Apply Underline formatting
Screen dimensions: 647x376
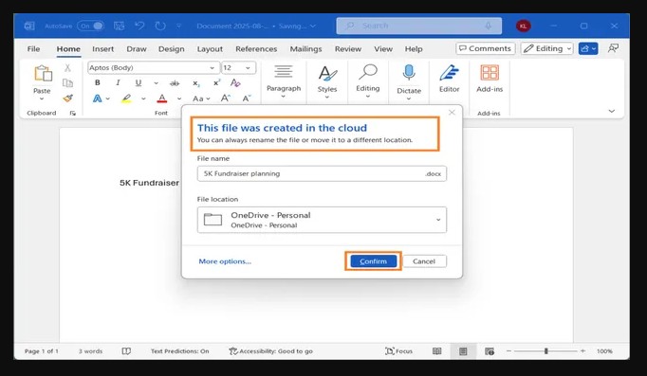coord(139,82)
